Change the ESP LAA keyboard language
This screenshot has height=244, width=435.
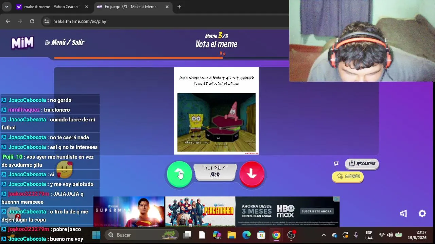(369, 235)
